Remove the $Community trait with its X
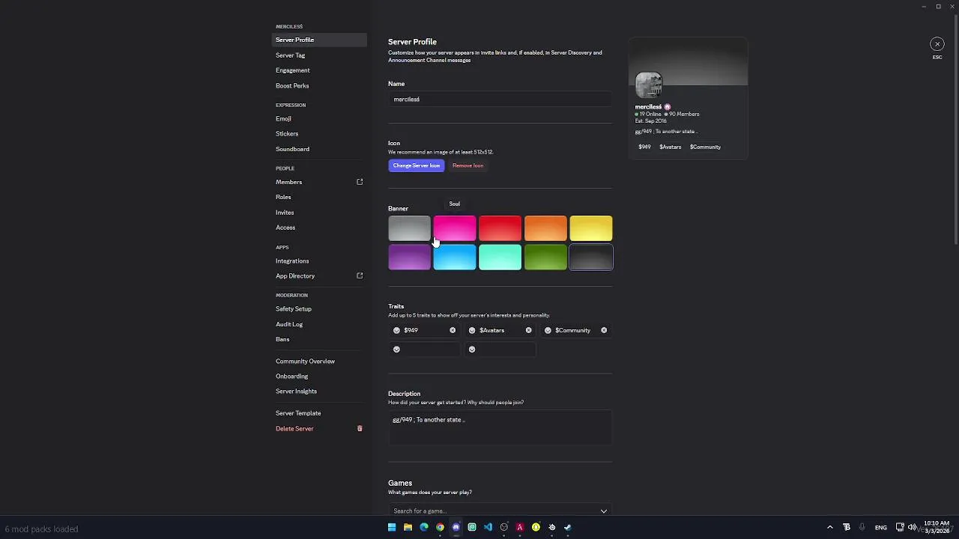The width and height of the screenshot is (959, 539). tap(604, 330)
